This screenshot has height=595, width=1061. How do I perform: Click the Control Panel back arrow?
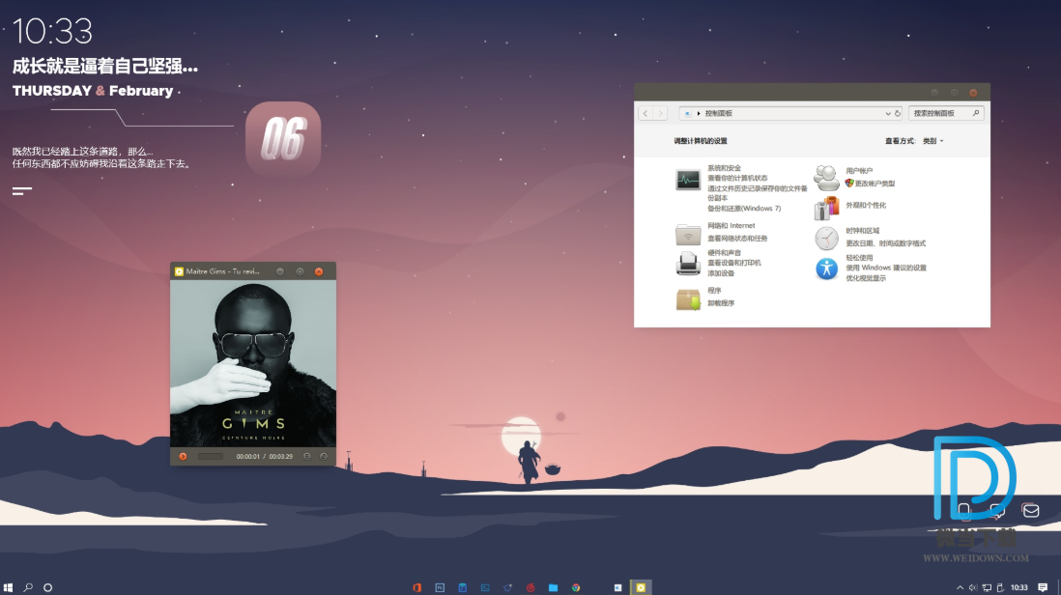(645, 114)
